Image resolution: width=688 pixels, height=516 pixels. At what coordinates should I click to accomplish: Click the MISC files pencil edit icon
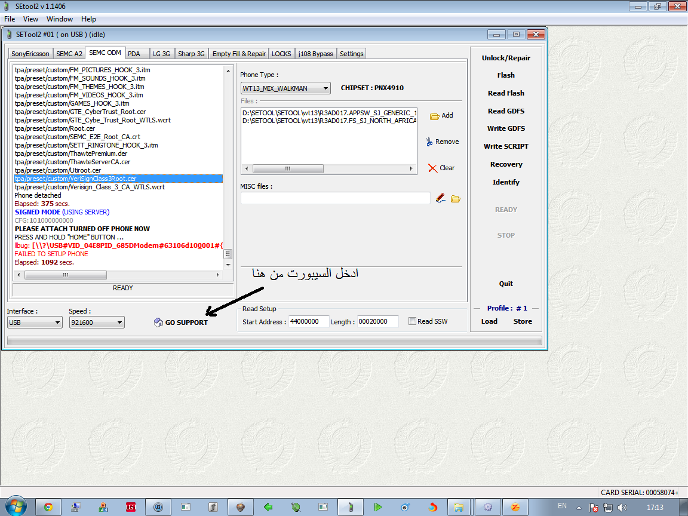(x=441, y=198)
